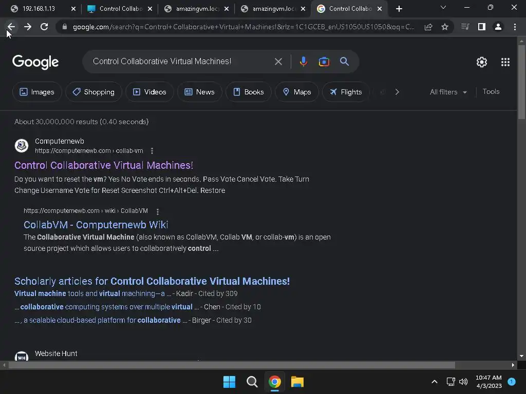The image size is (526, 394).
Task: Search by image with camera lens icon
Action: [324, 62]
